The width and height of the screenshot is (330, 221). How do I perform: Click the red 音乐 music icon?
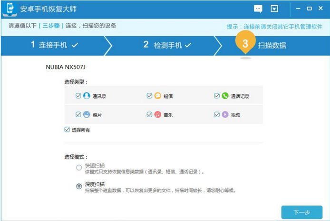click(x=158, y=114)
